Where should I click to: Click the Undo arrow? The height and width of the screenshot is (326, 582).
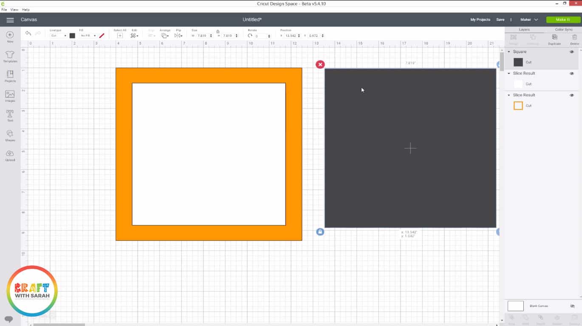point(28,33)
